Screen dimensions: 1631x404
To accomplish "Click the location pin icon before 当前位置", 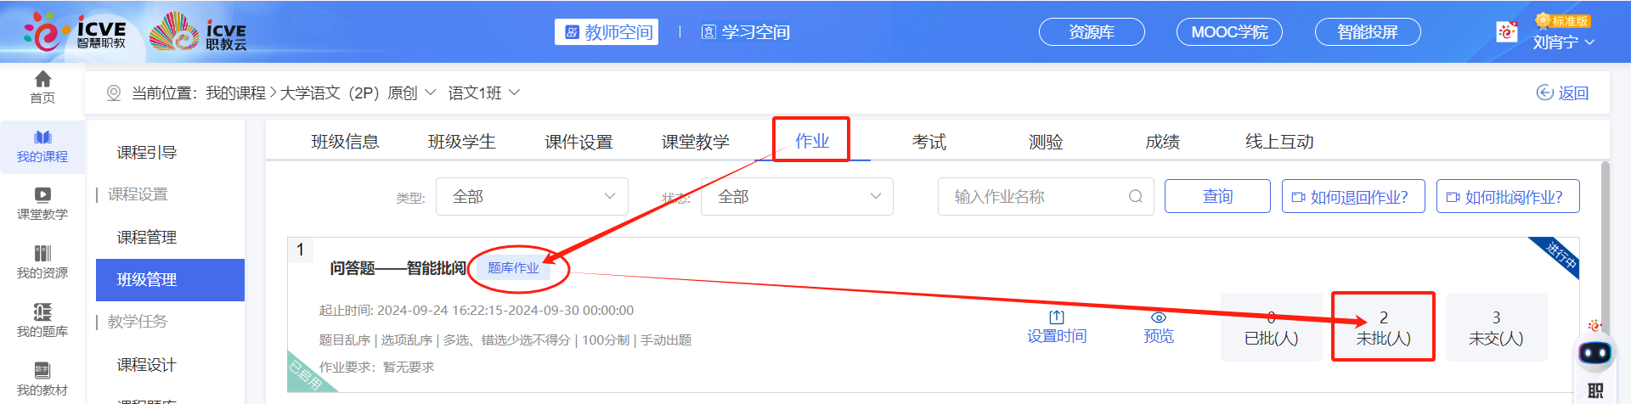I will [x=114, y=93].
